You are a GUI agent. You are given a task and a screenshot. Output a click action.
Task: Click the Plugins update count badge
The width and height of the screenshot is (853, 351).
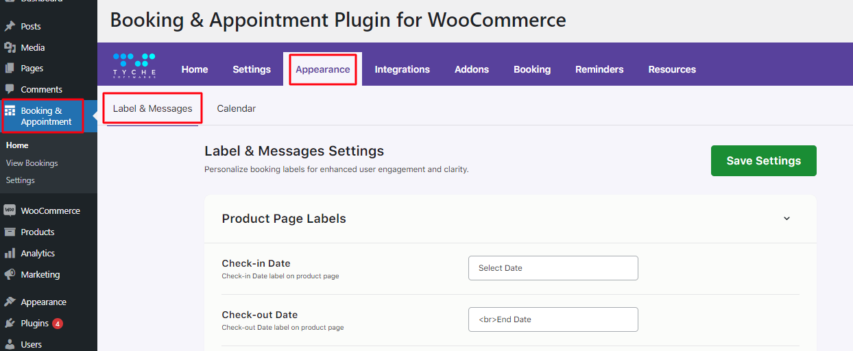pyautogui.click(x=58, y=324)
